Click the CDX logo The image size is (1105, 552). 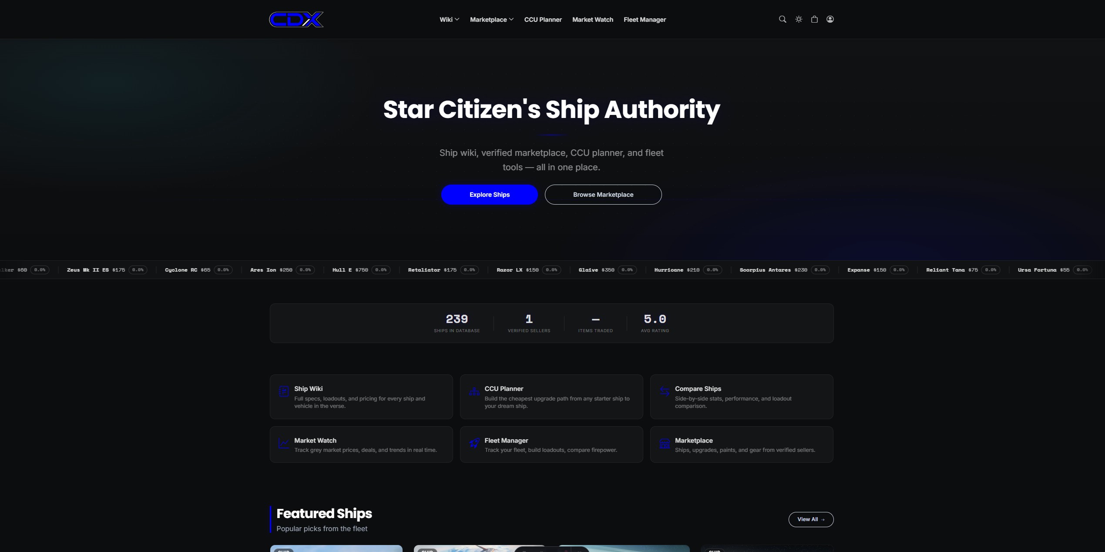(296, 20)
